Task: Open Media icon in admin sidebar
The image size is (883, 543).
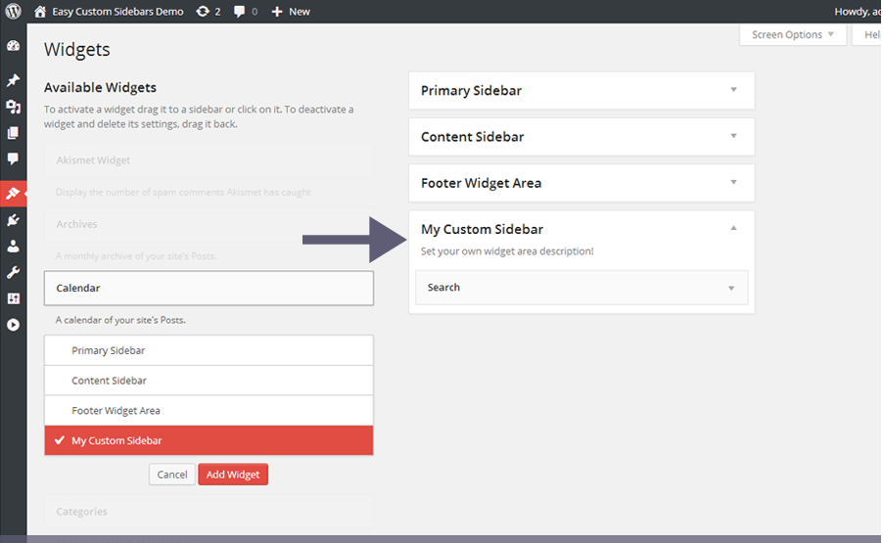Action: point(13,107)
